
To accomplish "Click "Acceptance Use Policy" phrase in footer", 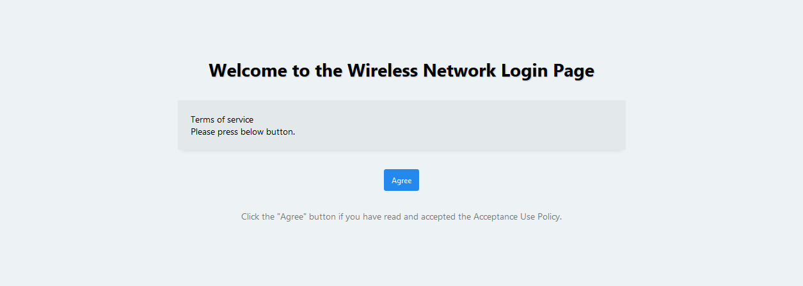I will (x=517, y=216).
